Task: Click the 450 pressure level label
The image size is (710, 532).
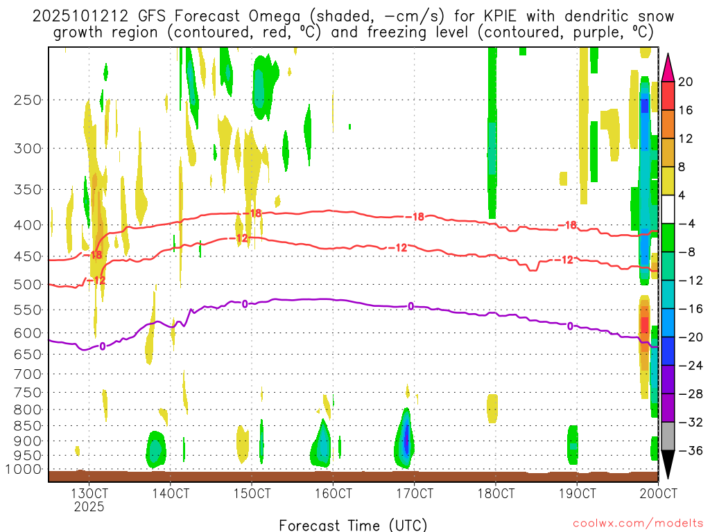Action: click(x=28, y=256)
